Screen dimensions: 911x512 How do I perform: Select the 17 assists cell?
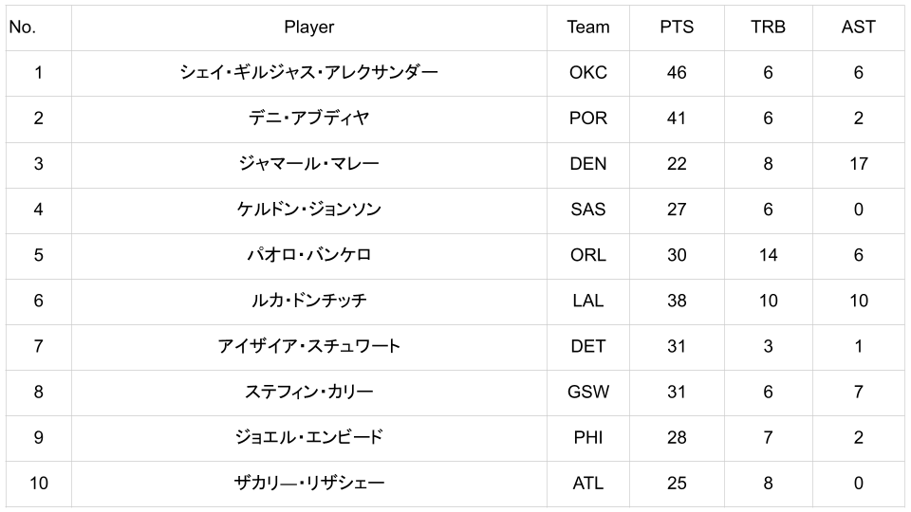858,164
